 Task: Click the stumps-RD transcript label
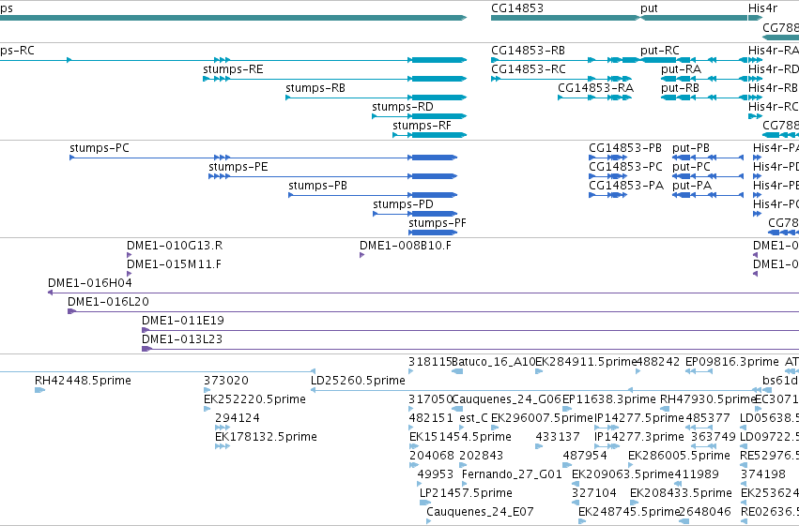403,107
